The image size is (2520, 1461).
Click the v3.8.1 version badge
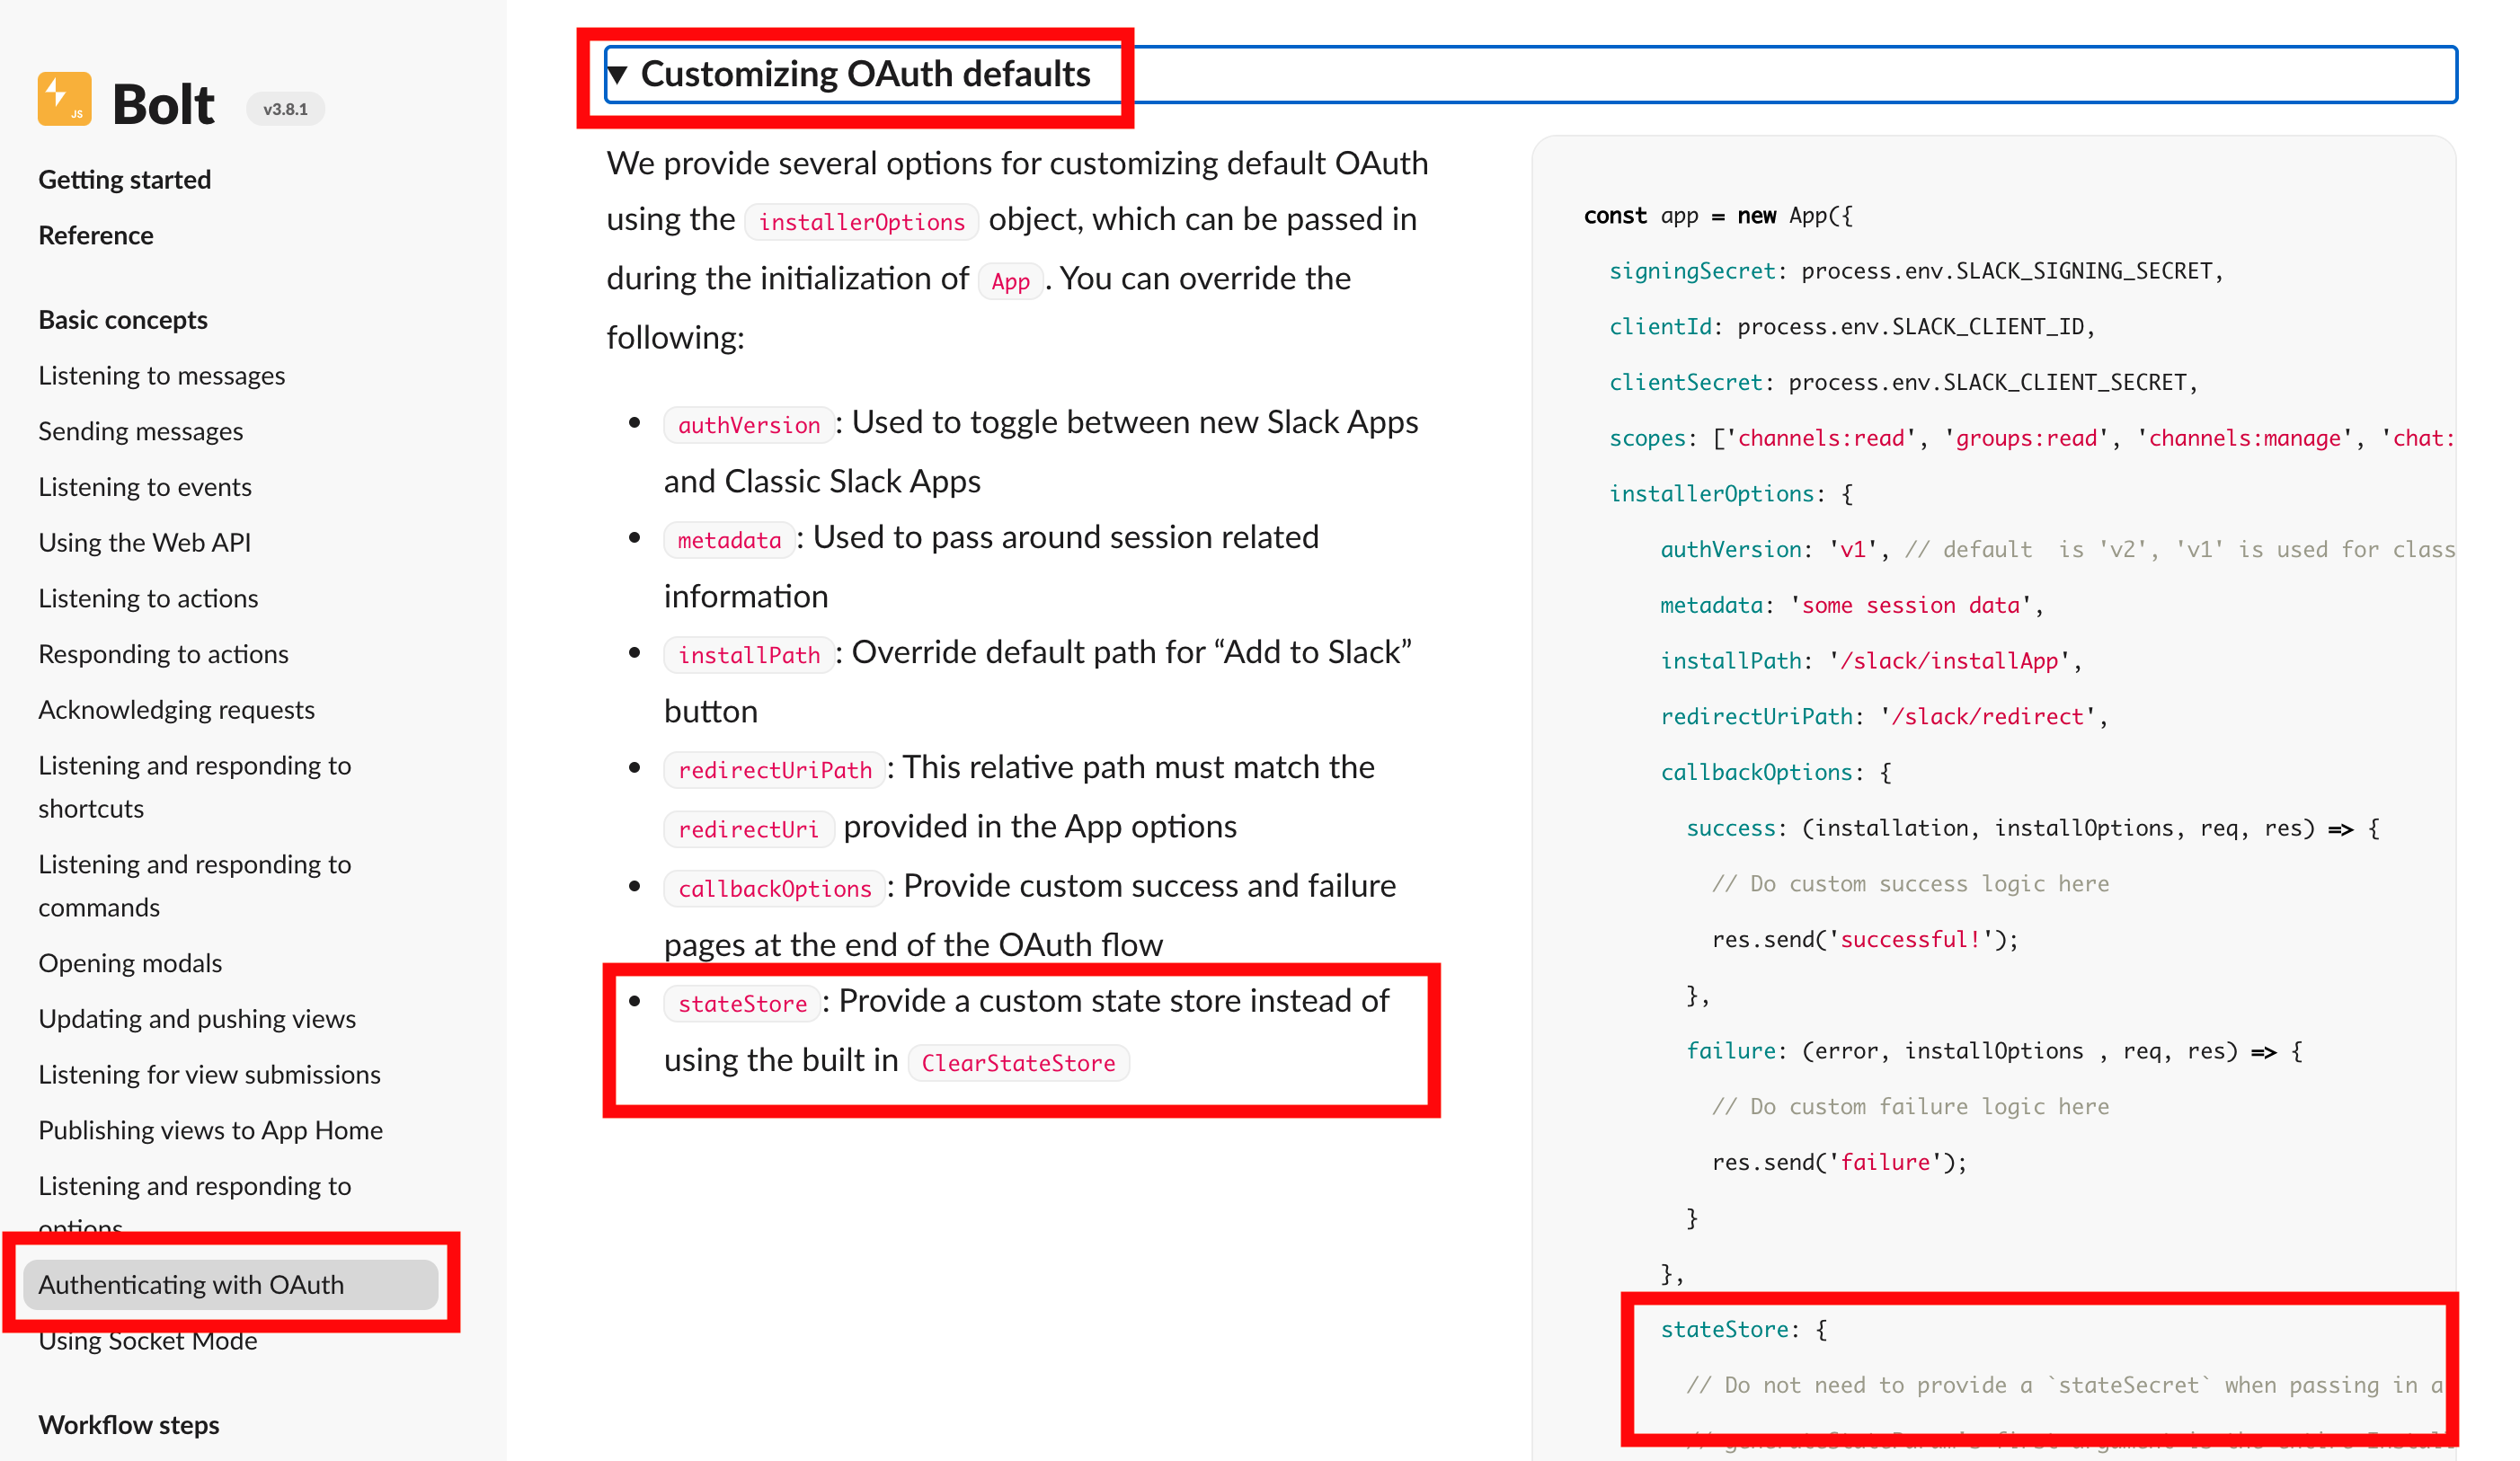pos(286,109)
